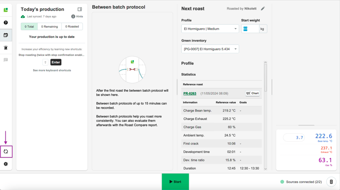Click the Start weight input field

[x=250, y=29]
